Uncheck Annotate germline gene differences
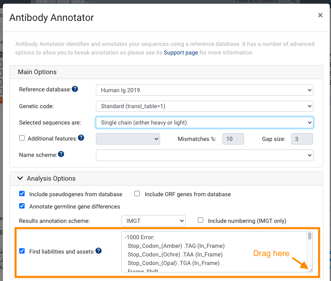This screenshot has width=331, height=281. coord(22,206)
